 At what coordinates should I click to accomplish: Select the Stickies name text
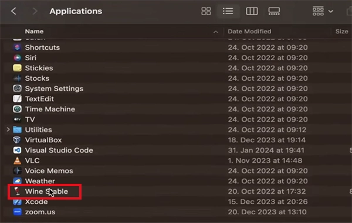tap(39, 68)
